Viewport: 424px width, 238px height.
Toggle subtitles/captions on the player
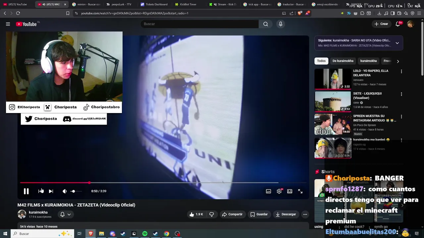coord(269,191)
